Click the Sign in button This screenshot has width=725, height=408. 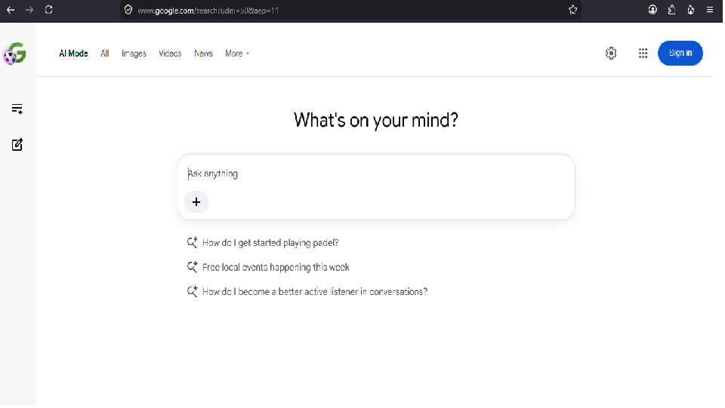pos(680,53)
